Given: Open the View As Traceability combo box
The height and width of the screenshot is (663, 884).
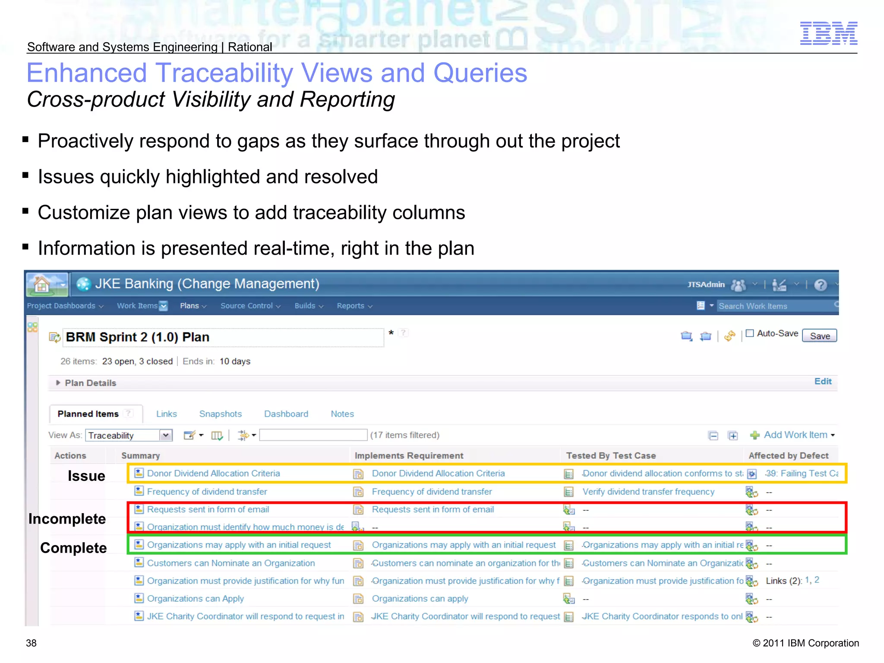Looking at the screenshot, I should tap(129, 435).
